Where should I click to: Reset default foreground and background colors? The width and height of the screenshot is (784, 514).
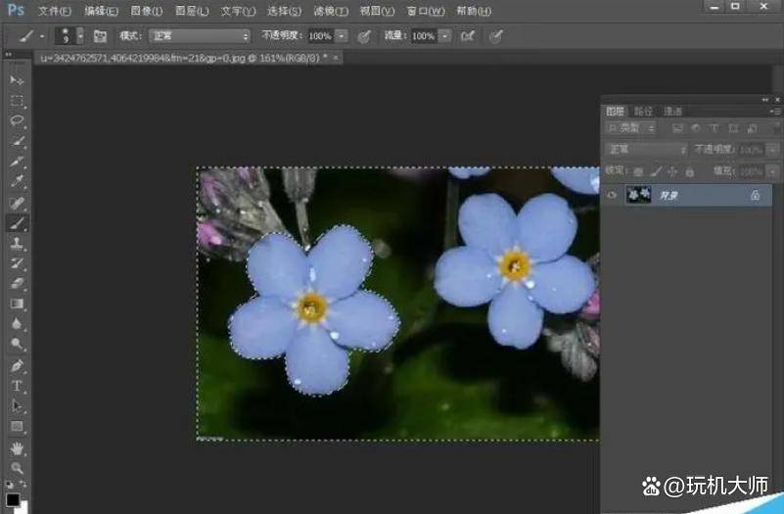(9, 484)
